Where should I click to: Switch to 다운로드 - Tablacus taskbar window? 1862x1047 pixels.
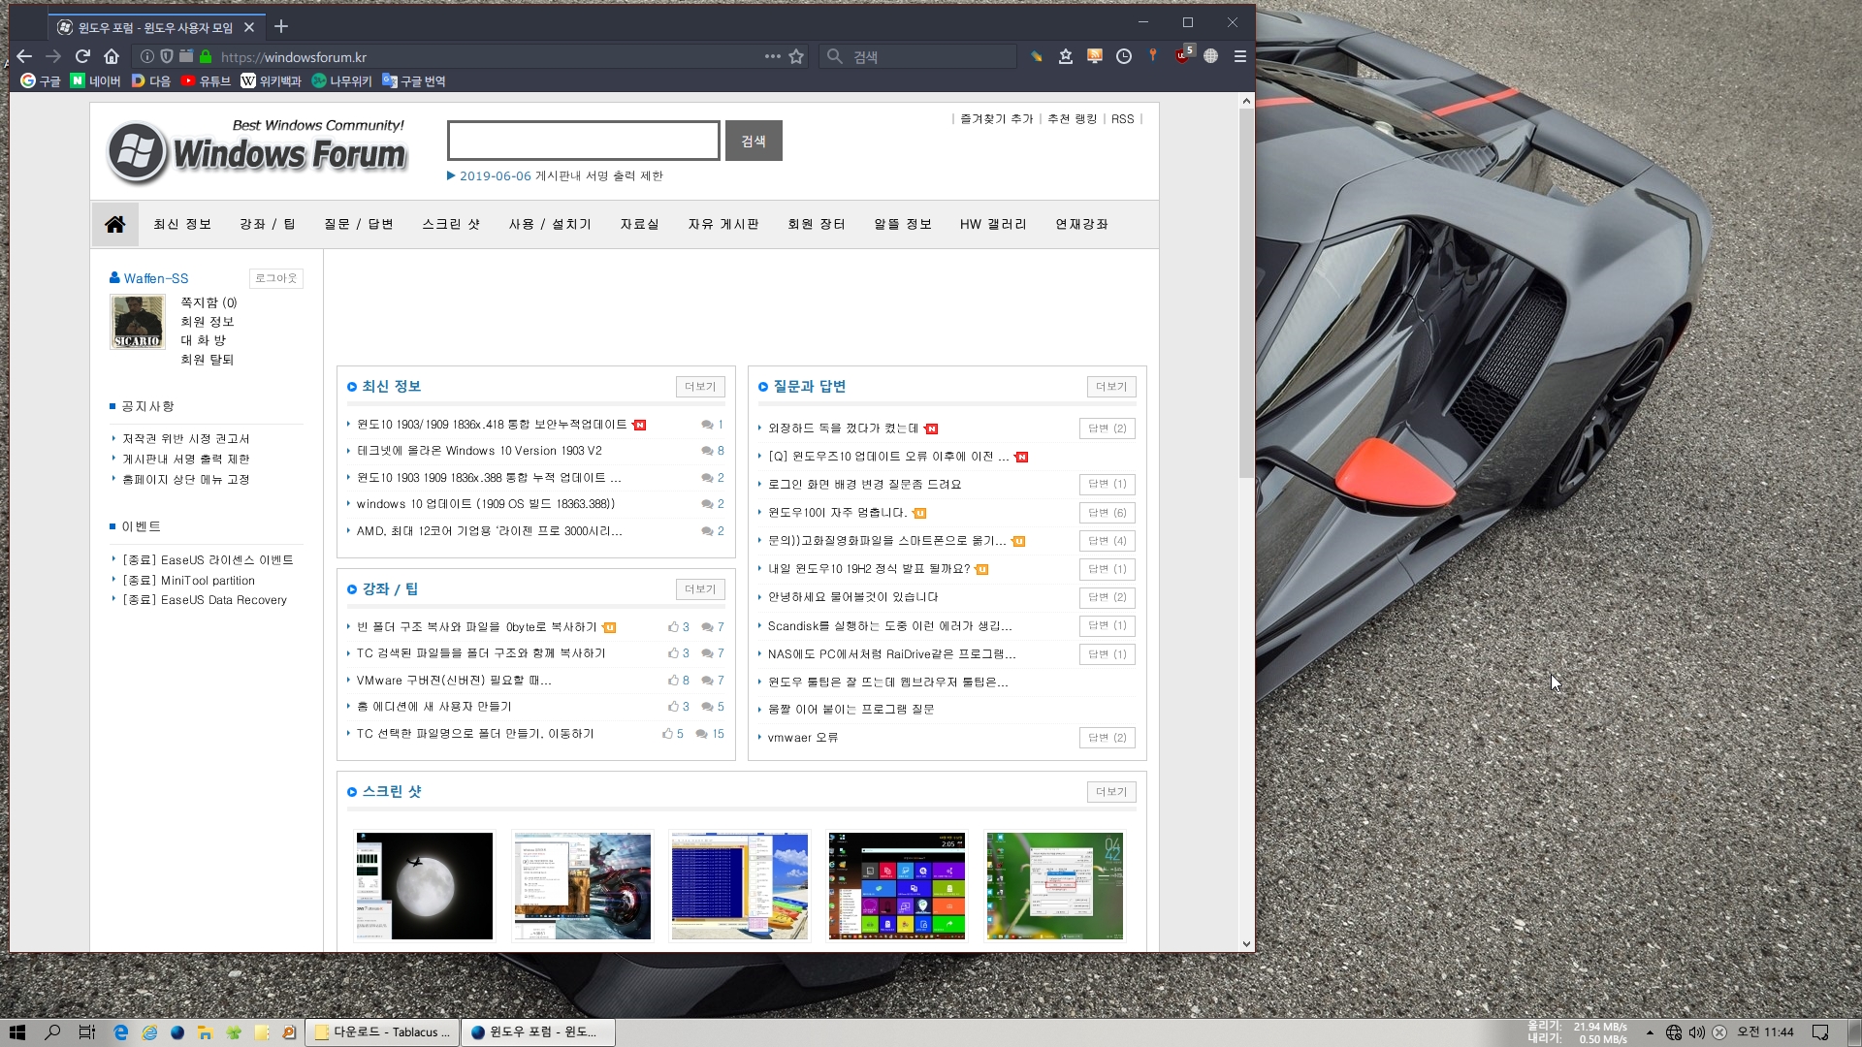(382, 1032)
